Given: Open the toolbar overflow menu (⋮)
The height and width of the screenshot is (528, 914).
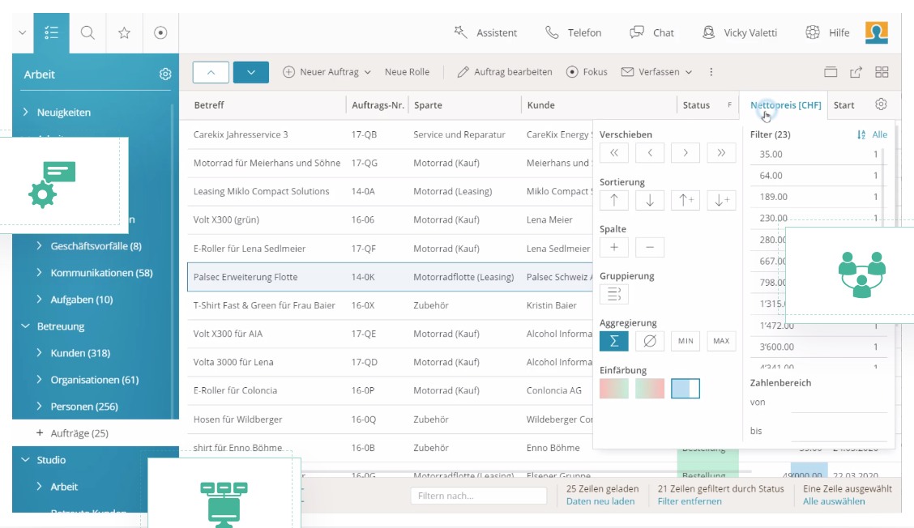Looking at the screenshot, I should (x=711, y=72).
